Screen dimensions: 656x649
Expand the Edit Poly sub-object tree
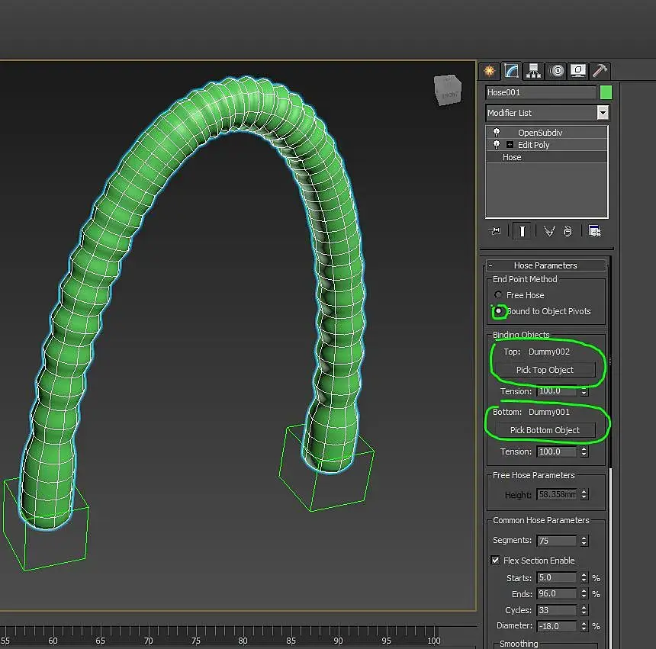point(510,145)
